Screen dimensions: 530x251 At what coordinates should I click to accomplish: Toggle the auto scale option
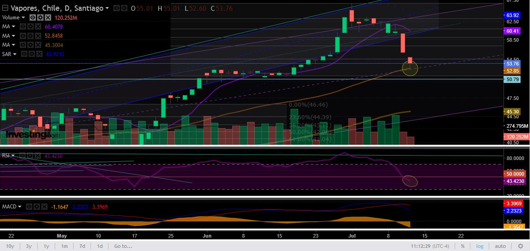(x=500, y=246)
